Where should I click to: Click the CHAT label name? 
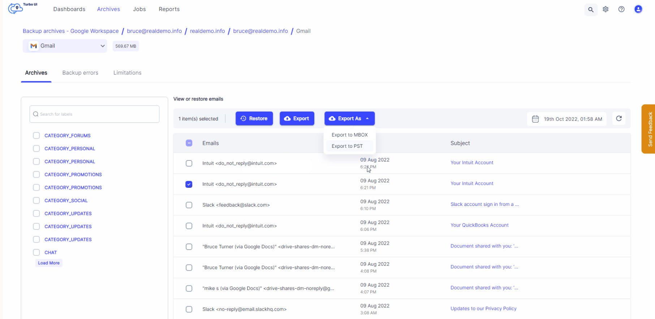(x=51, y=253)
